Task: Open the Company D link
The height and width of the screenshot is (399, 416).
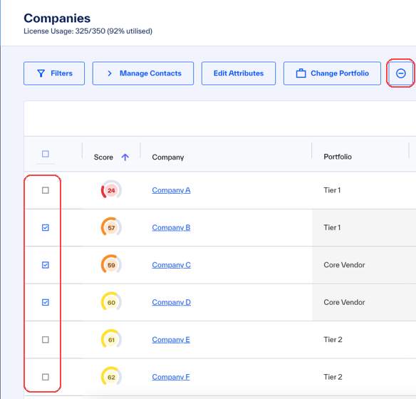Action: (172, 302)
